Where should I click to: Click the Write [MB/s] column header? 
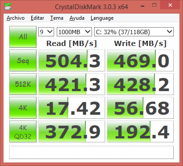point(140,43)
